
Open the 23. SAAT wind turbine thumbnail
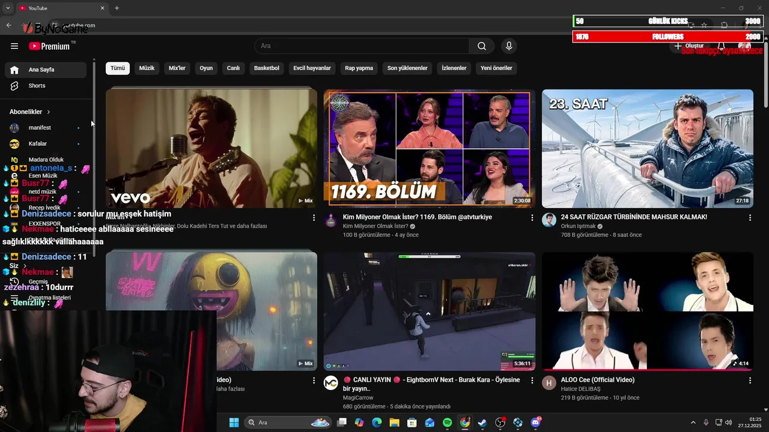point(648,148)
